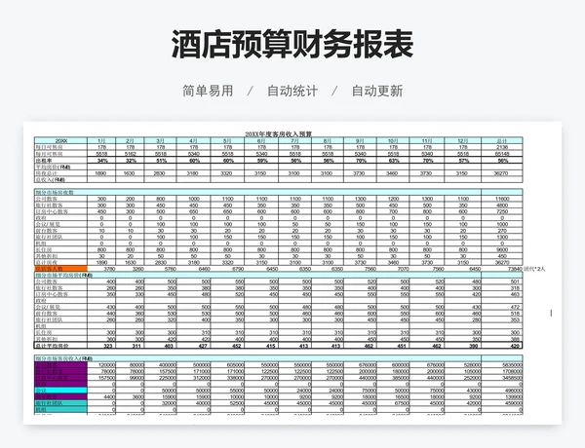Select the bold 452 average price cell
The image size is (585, 448).
point(228,346)
